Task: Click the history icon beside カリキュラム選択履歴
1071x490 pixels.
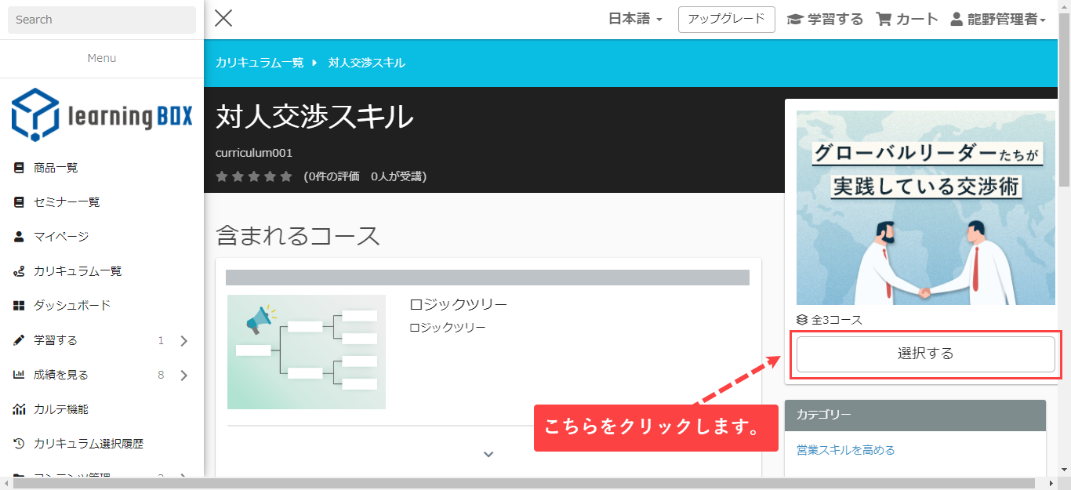Action: click(20, 444)
